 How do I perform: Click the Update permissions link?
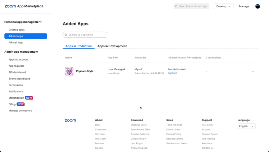pyautogui.click(x=172, y=73)
